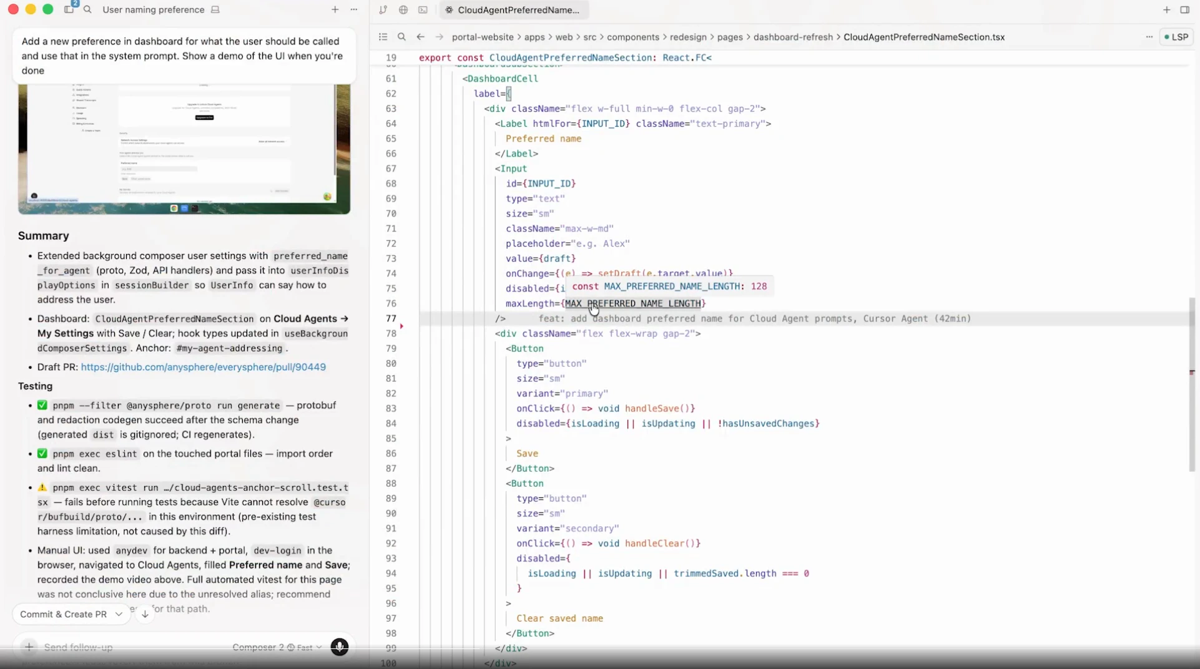Click the LSP status indicator
This screenshot has width=1200, height=669.
(x=1176, y=37)
